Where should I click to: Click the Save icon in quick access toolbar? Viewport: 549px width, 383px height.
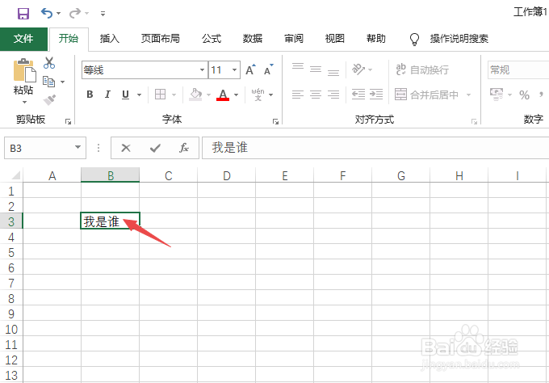click(23, 14)
